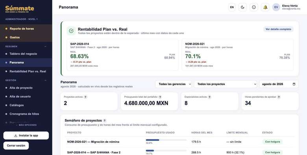307x155 pixels.
Task: Click the Horas pendientes value 34
Action: coord(248,103)
